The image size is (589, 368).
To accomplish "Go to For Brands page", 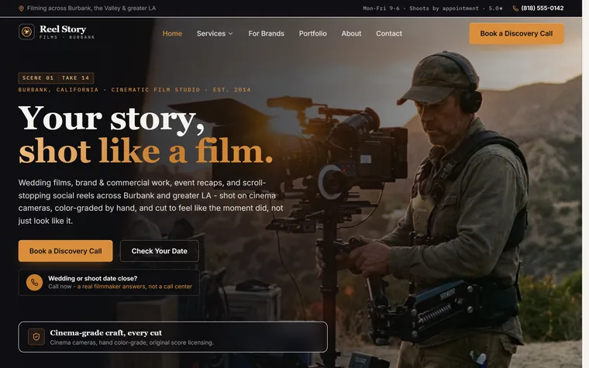I will tap(266, 33).
